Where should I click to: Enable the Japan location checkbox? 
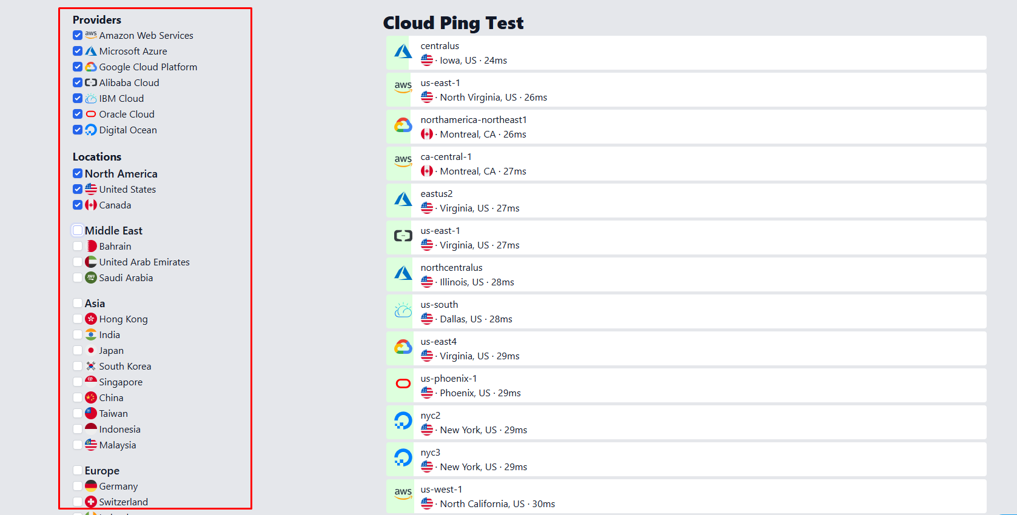pos(78,350)
